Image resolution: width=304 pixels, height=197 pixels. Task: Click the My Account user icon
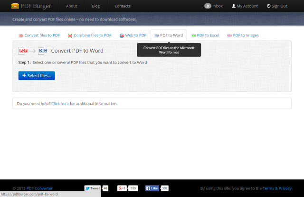click(x=234, y=6)
